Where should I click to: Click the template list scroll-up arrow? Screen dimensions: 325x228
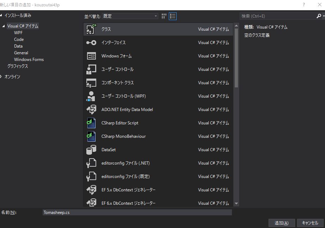click(x=236, y=26)
